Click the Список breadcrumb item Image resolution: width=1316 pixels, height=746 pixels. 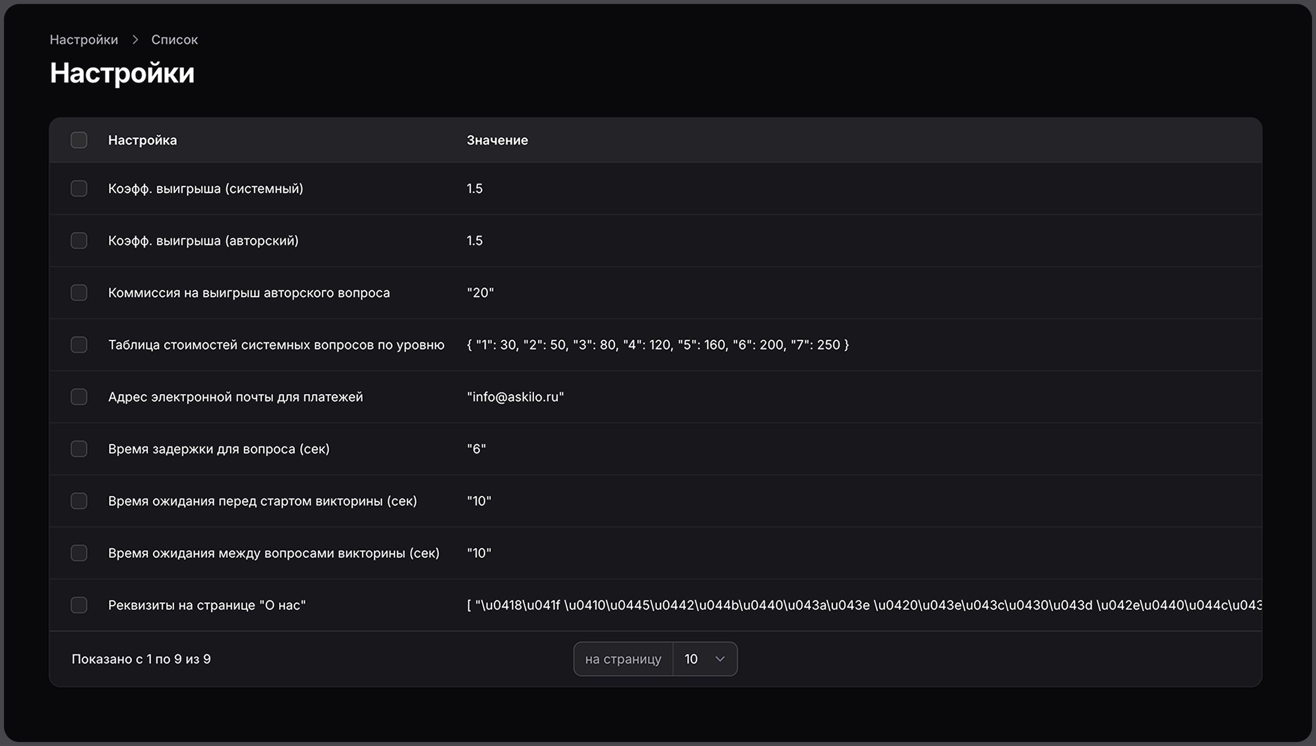pos(174,40)
